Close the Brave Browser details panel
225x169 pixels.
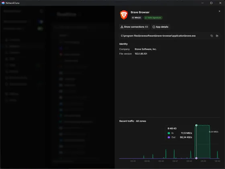[219, 11]
